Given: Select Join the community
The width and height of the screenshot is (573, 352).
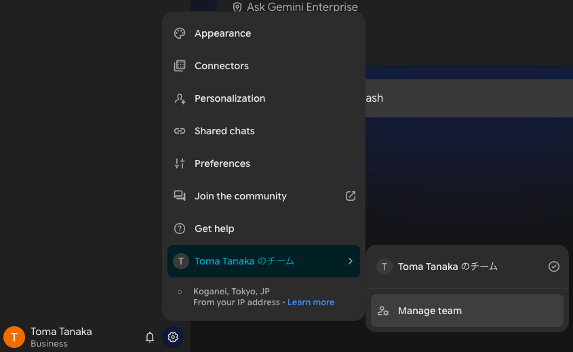Looking at the screenshot, I should pyautogui.click(x=264, y=196).
